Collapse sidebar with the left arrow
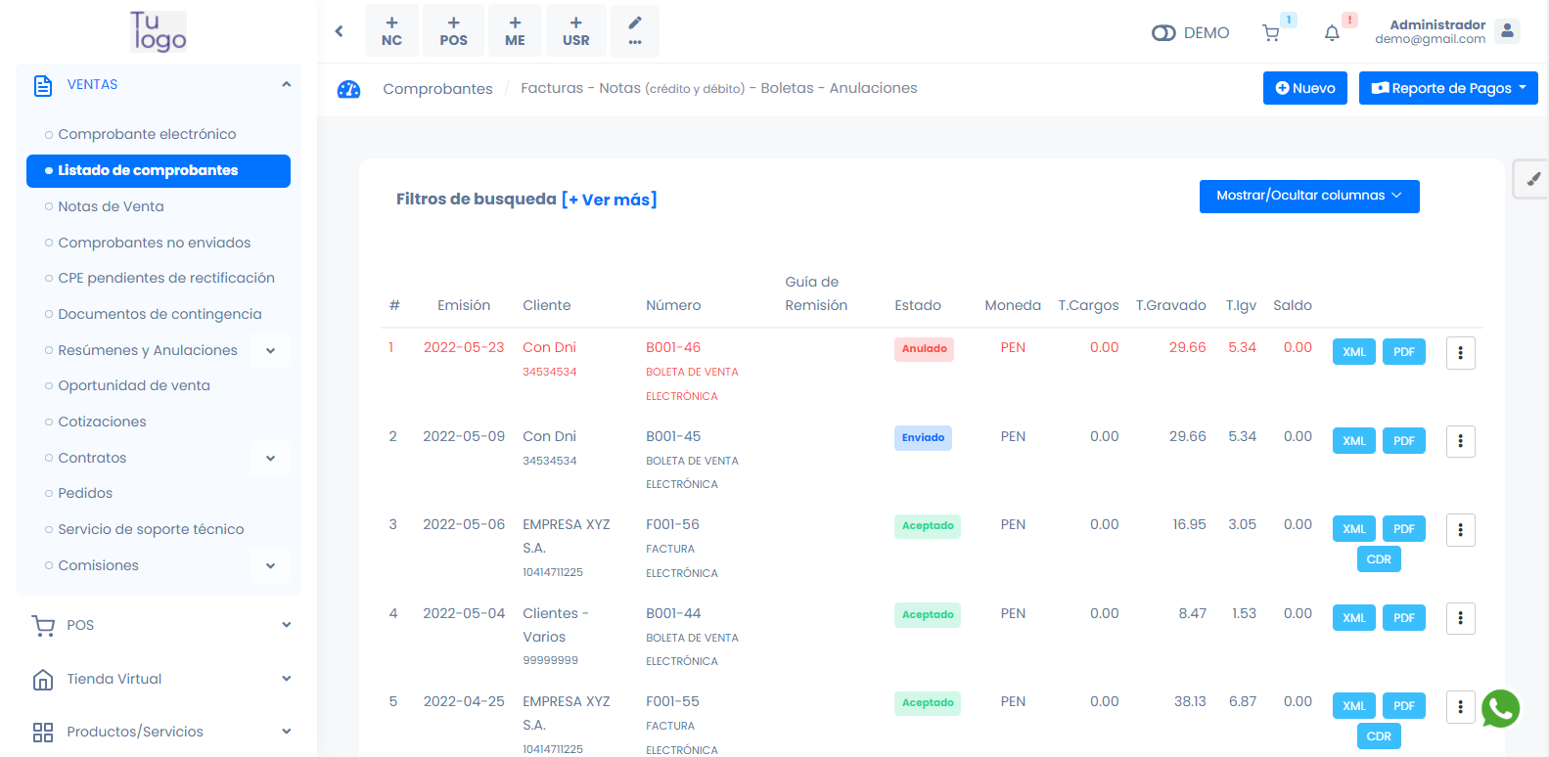 (x=340, y=31)
